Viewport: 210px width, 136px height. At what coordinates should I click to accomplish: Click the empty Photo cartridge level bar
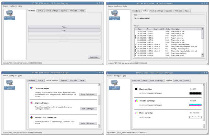(x=196, y=117)
